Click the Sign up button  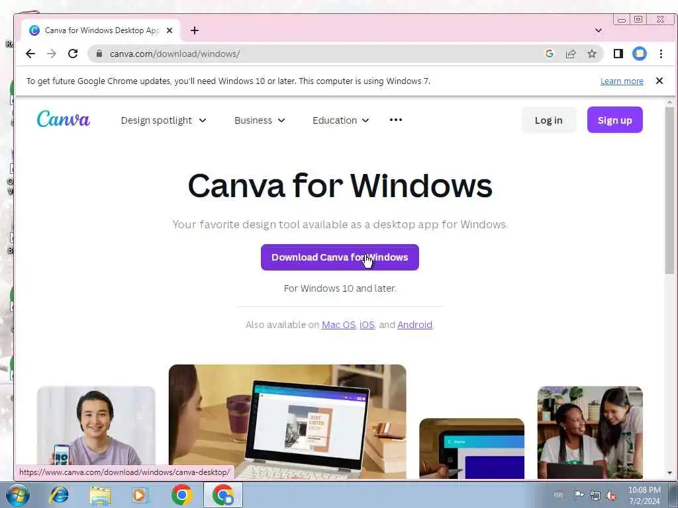coord(615,120)
